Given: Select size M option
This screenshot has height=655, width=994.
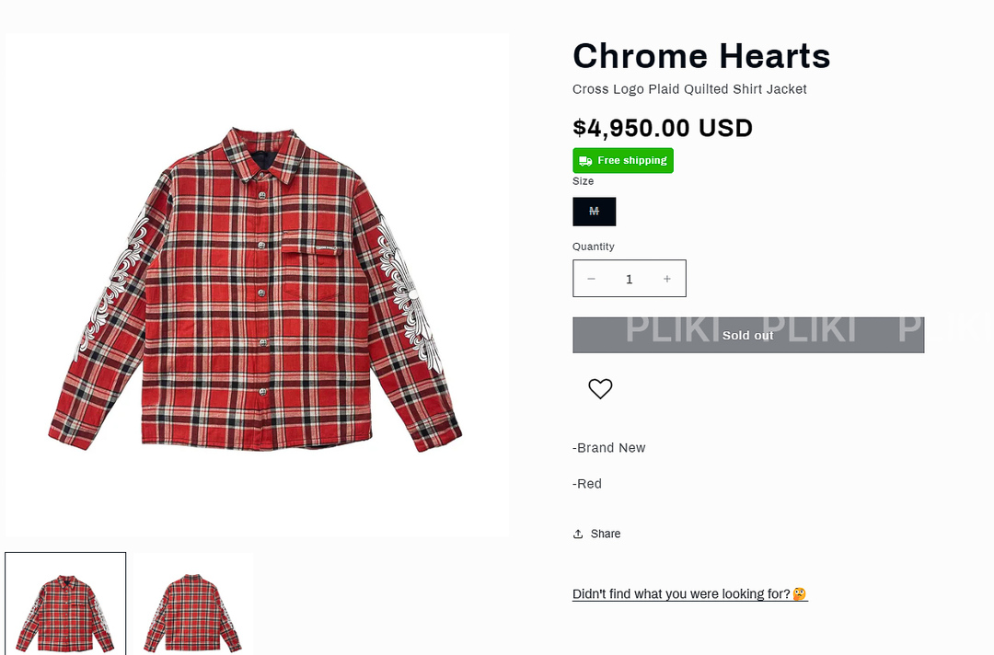Looking at the screenshot, I should 594,212.
